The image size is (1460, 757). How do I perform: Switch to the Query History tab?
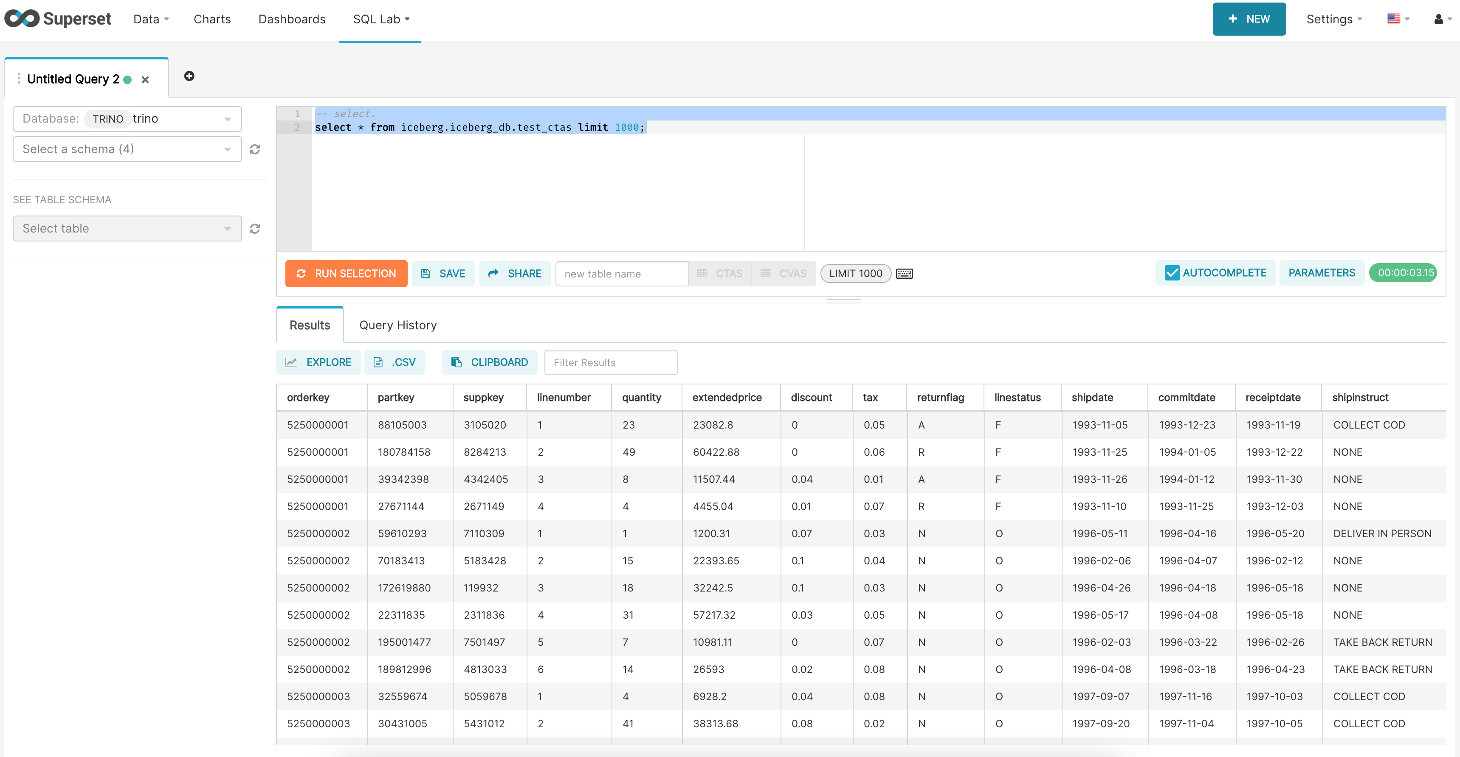coord(397,325)
